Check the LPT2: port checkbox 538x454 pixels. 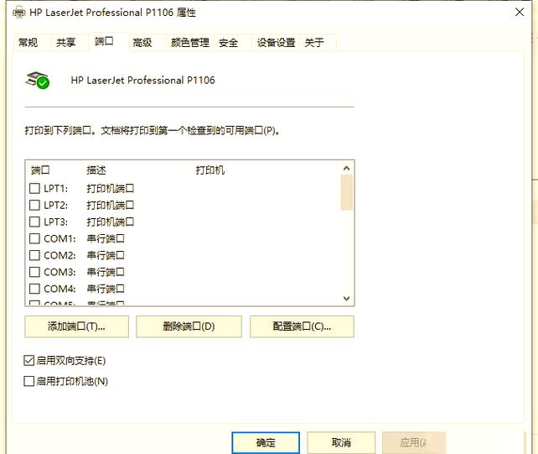coord(34,205)
